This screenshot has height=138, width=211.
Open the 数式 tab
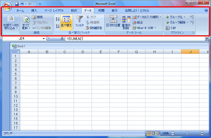(74, 11)
